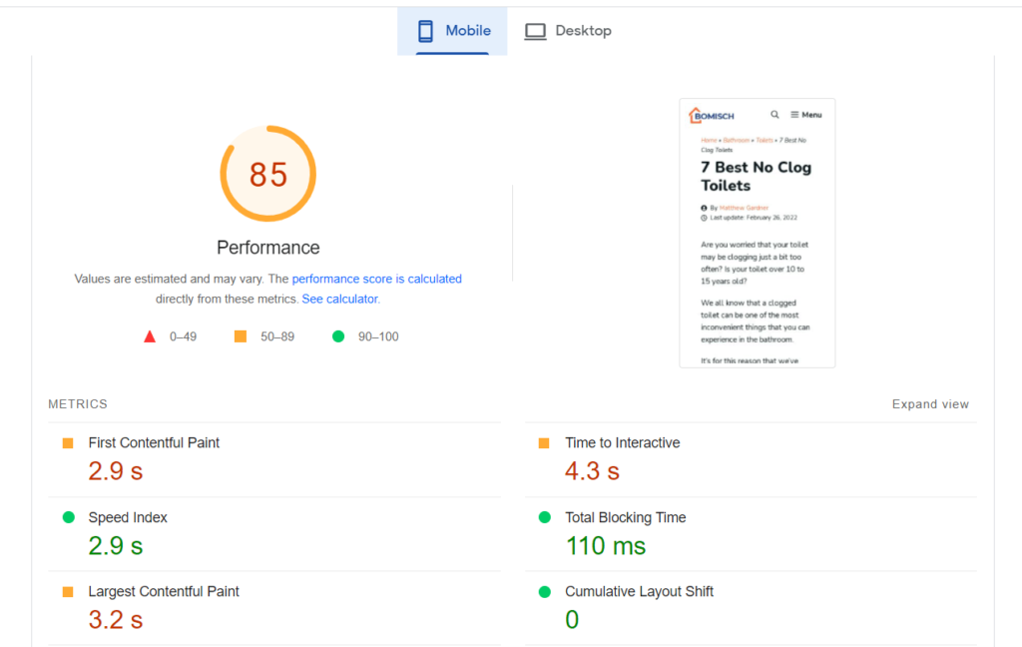Switch to the Desktop tab
The image size is (1022, 647).
(568, 31)
